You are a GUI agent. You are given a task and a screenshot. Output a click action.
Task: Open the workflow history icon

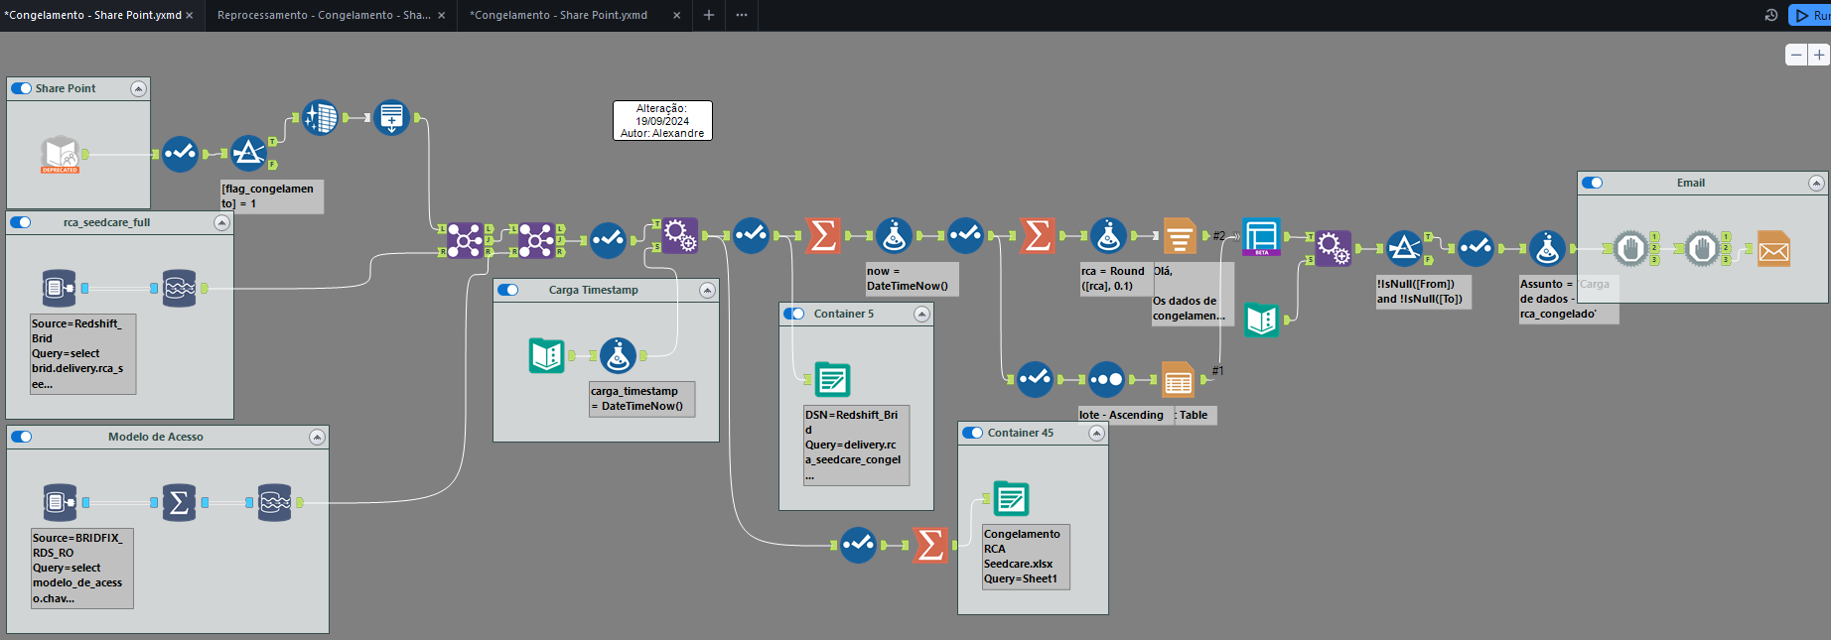(x=1770, y=15)
